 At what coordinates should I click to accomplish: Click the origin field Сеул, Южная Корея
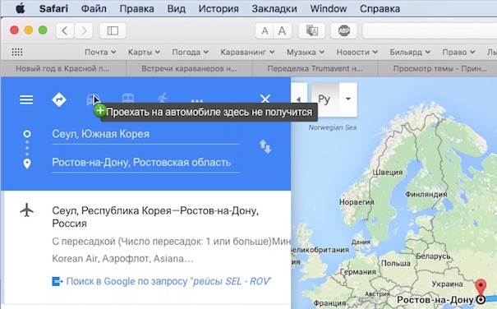tap(145, 134)
